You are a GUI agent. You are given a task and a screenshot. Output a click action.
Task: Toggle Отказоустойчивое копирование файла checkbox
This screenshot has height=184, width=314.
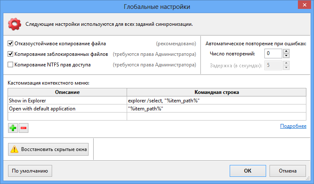[x=11, y=44]
